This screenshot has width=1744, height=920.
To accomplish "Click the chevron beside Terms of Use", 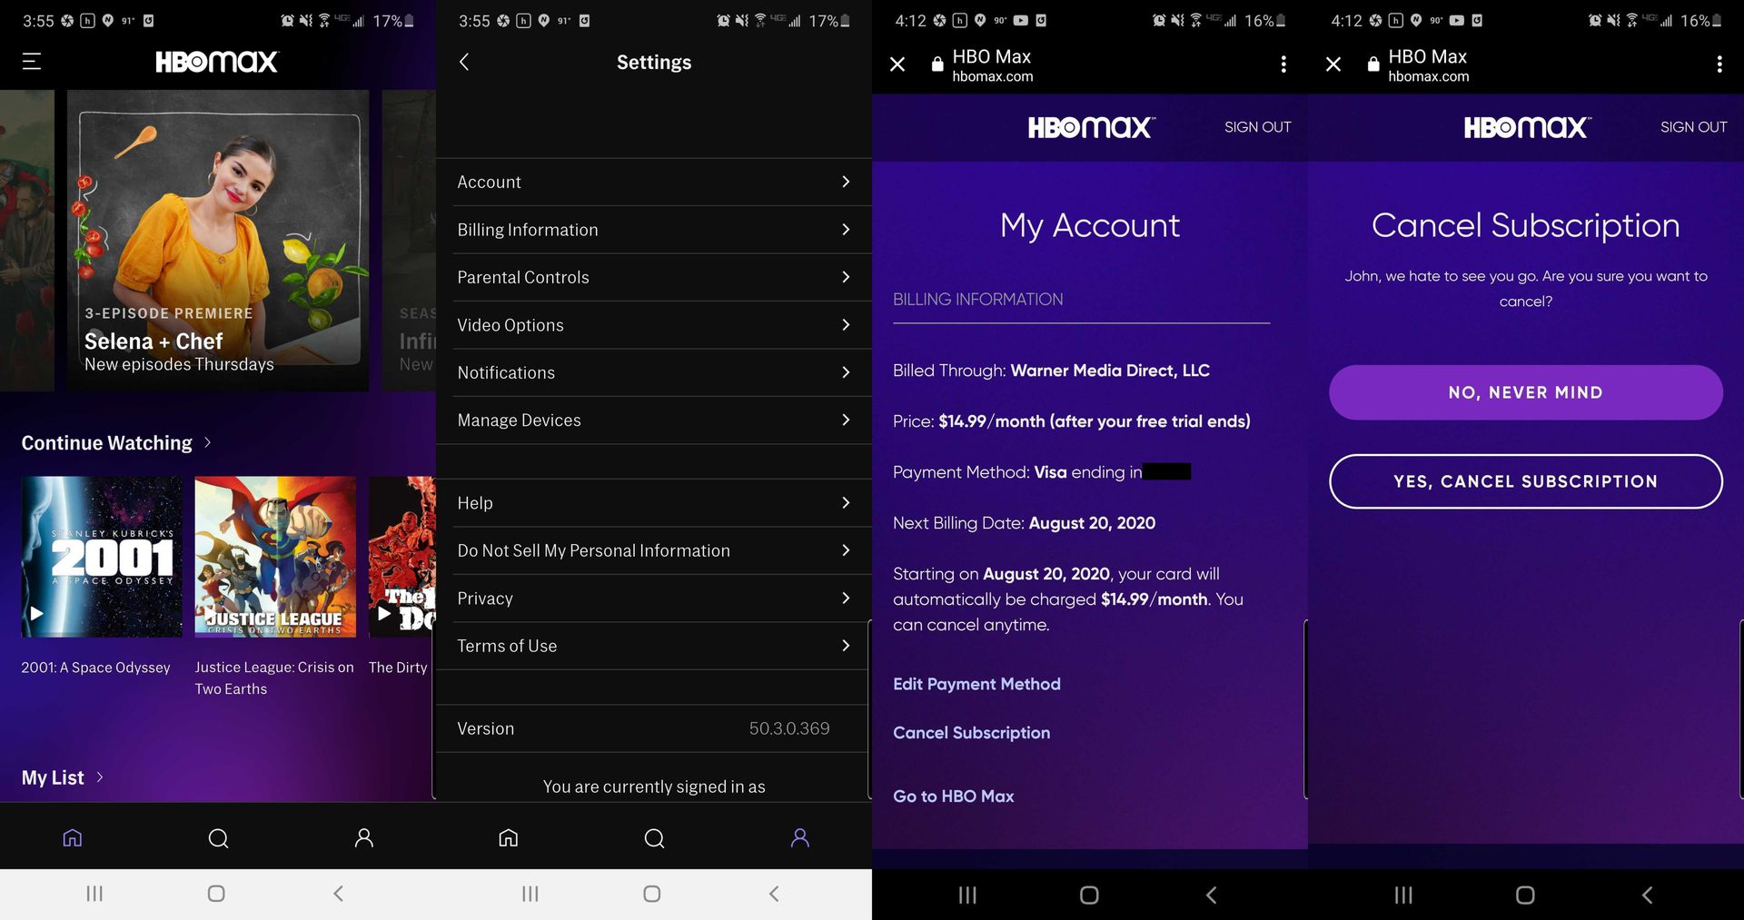I will click(x=846, y=646).
